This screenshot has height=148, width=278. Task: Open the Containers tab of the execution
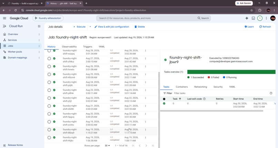point(181,87)
